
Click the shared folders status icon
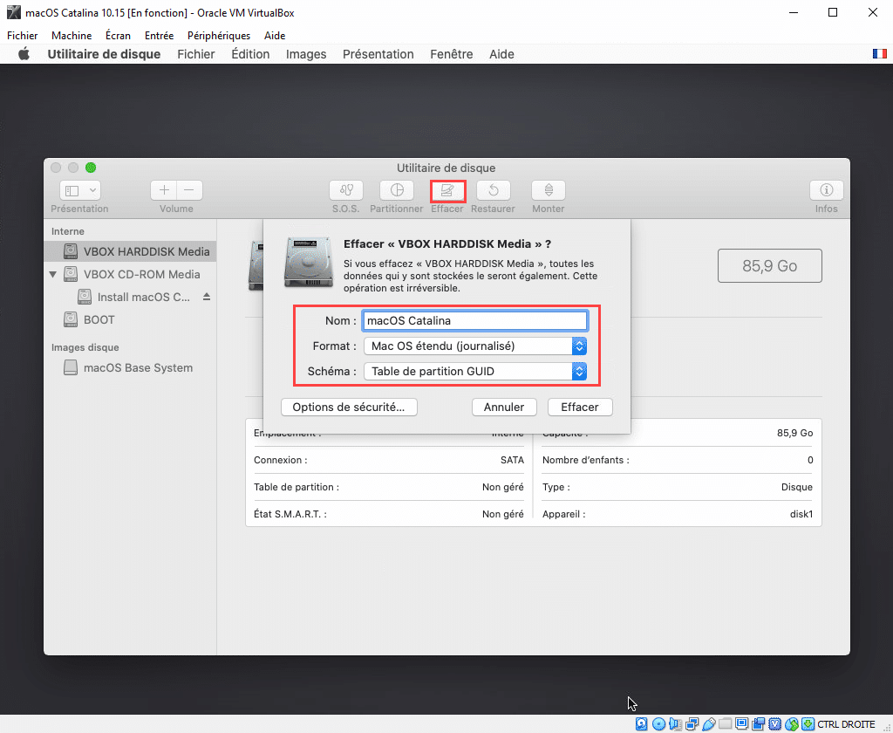click(725, 724)
